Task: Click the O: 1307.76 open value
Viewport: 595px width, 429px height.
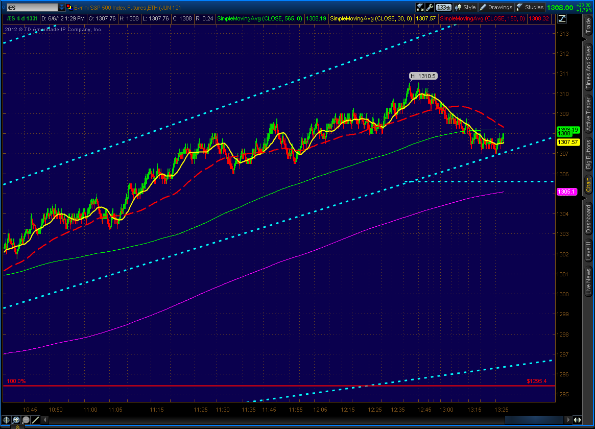Action: point(102,18)
